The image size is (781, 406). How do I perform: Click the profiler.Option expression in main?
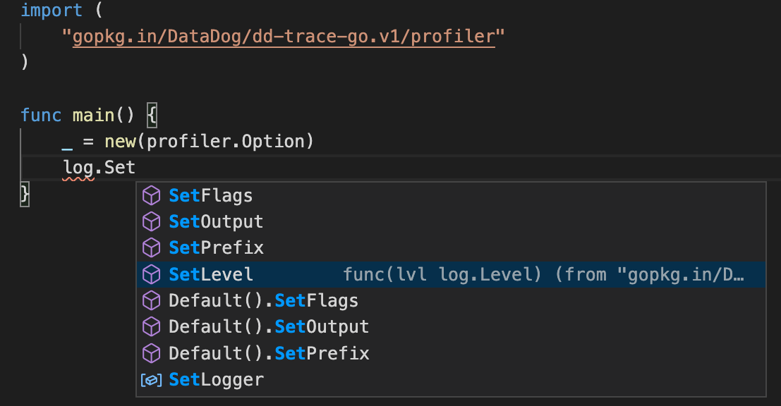click(224, 142)
